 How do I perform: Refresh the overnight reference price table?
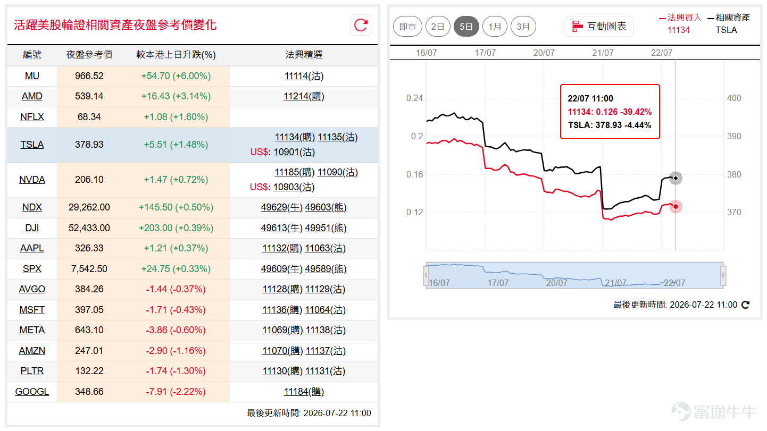click(361, 25)
